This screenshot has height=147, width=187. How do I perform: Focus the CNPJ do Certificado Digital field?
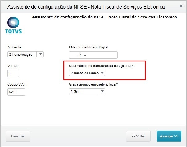[93, 55]
